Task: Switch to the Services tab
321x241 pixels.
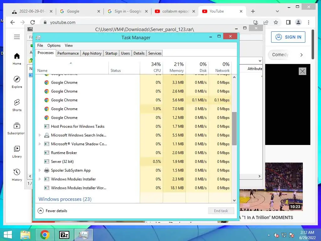Action: [x=155, y=53]
